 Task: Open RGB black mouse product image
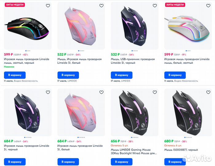(28, 26)
